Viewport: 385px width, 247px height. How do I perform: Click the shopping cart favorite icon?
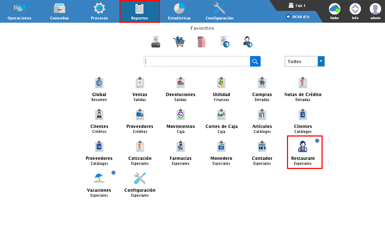[x=179, y=42]
